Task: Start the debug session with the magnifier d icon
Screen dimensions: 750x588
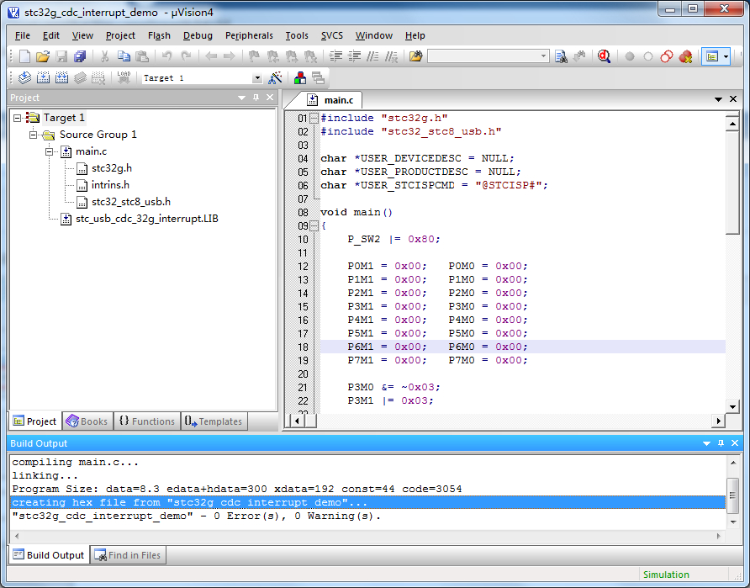Action: (604, 56)
